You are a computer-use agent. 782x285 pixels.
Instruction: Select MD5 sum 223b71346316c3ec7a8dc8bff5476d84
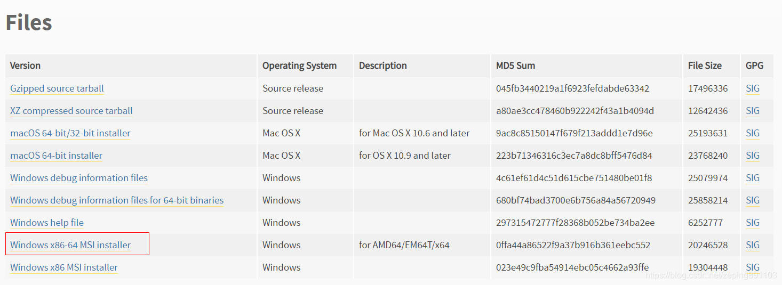point(574,156)
